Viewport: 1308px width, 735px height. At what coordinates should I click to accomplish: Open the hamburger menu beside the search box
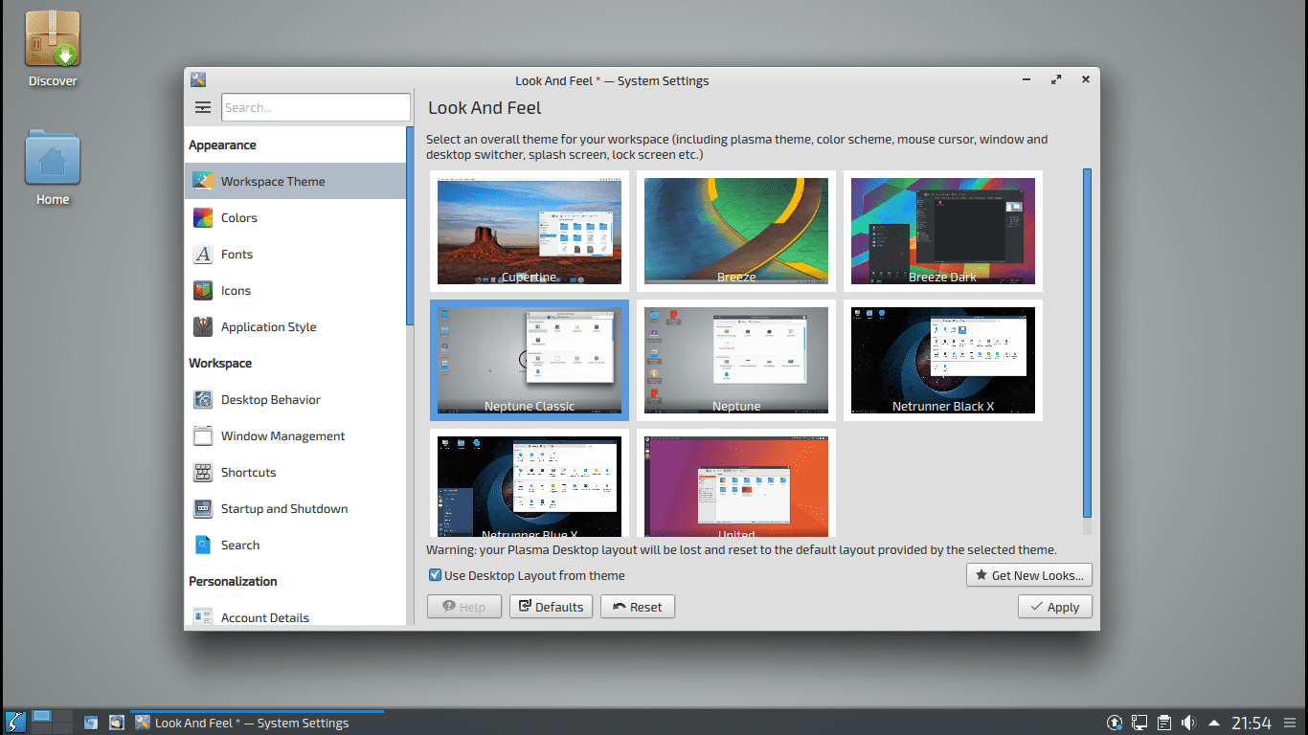[x=203, y=107]
